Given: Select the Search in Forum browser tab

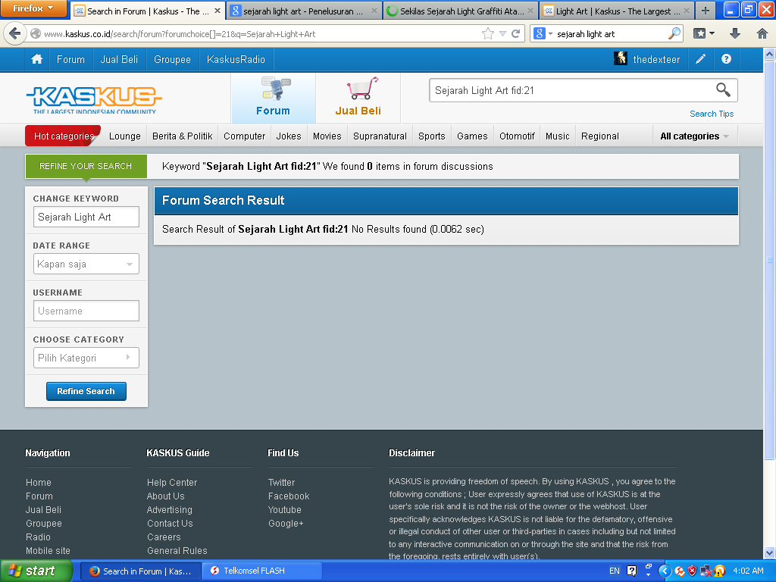Looking at the screenshot, I should (148, 11).
